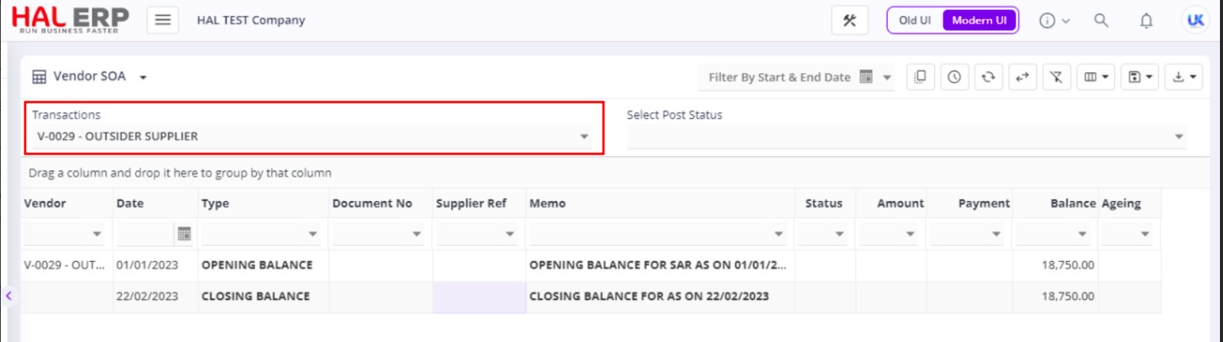Viewport: 1223px width, 342px height.
Task: Sort by the Balance column header
Action: tap(1072, 203)
